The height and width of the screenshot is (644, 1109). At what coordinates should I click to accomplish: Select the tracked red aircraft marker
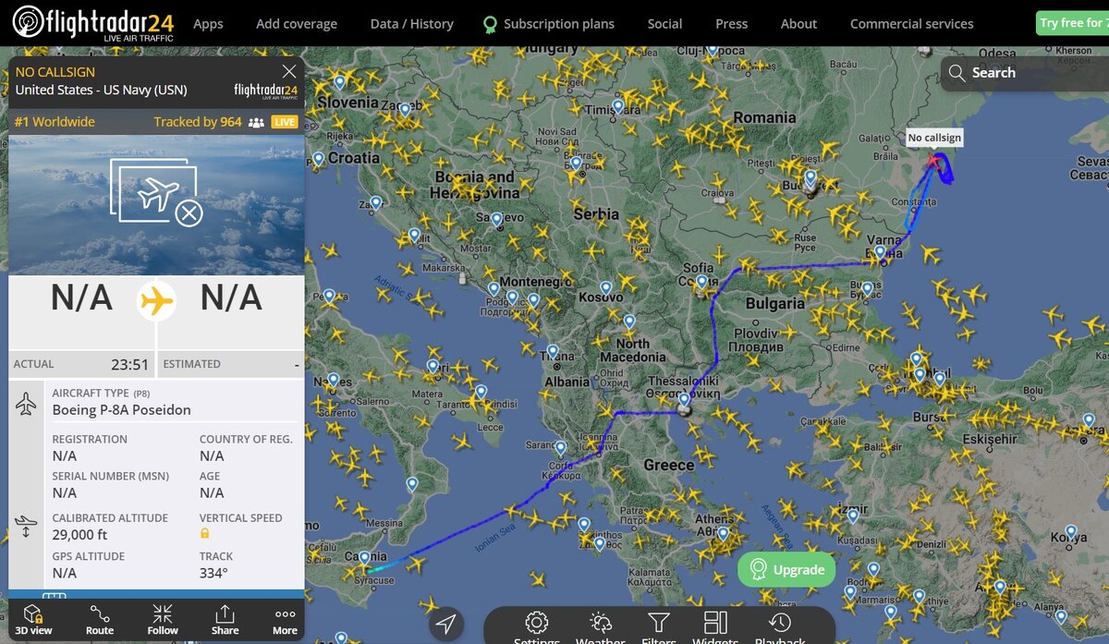(x=936, y=163)
